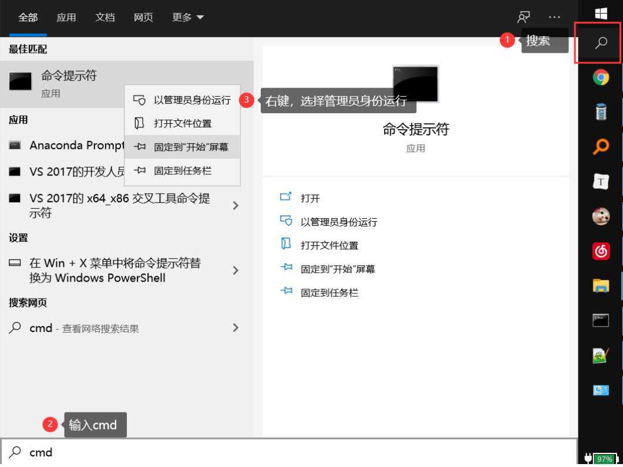The width and height of the screenshot is (623, 467).
Task: Expand the VS 2017的 x64_x86 交叉工具 arrow
Action: (x=235, y=205)
